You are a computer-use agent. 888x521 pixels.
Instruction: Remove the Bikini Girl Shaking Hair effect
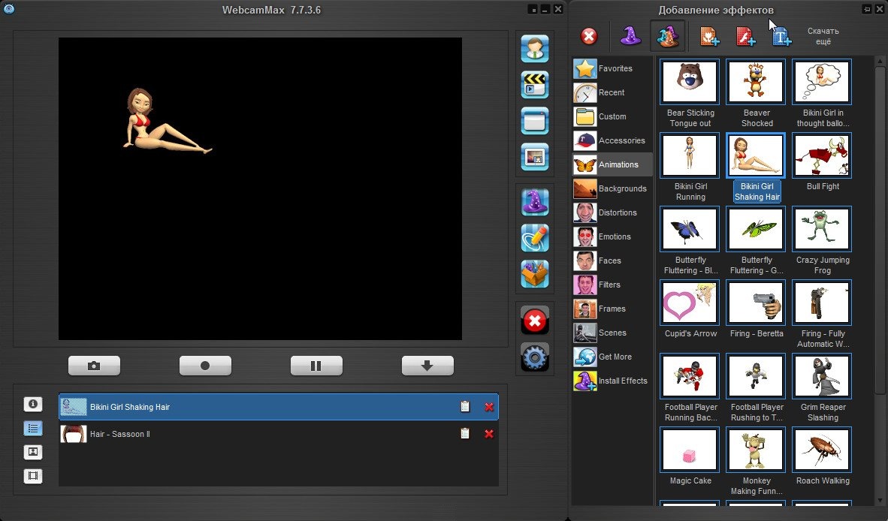[x=489, y=407]
